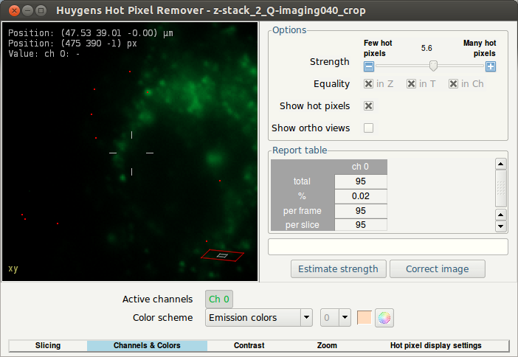The image size is (518, 357).
Task: Click the Correct image button
Action: point(437,268)
